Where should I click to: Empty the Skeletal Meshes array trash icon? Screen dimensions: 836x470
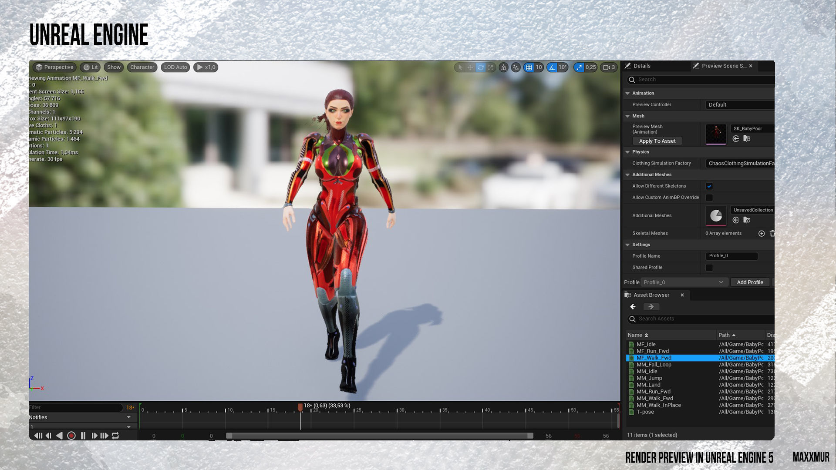pyautogui.click(x=772, y=234)
